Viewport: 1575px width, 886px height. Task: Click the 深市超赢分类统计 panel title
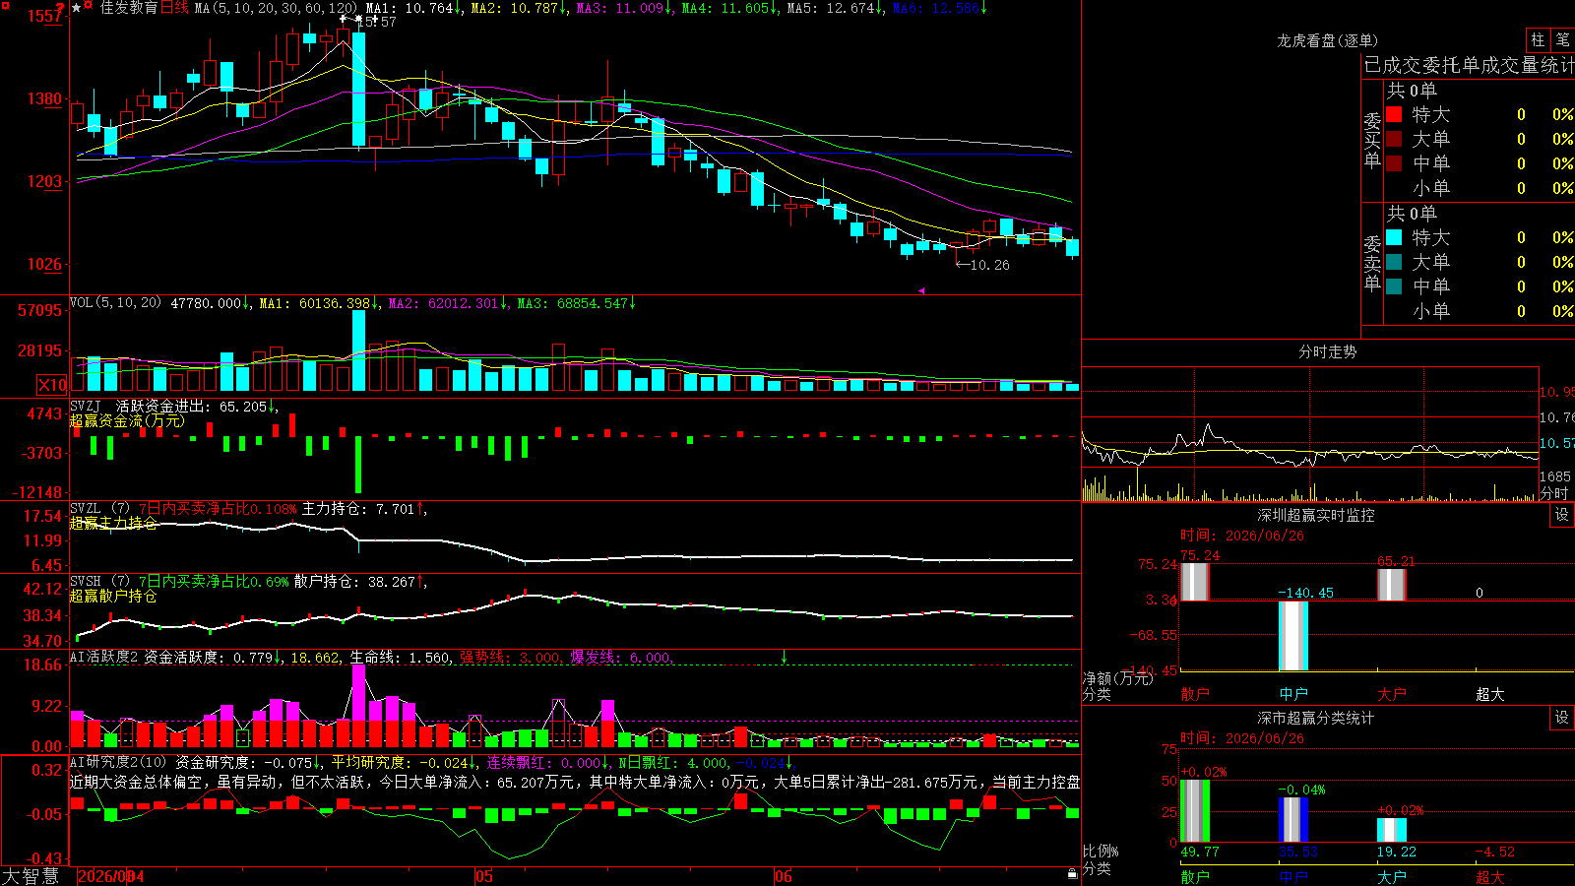[x=1316, y=718]
